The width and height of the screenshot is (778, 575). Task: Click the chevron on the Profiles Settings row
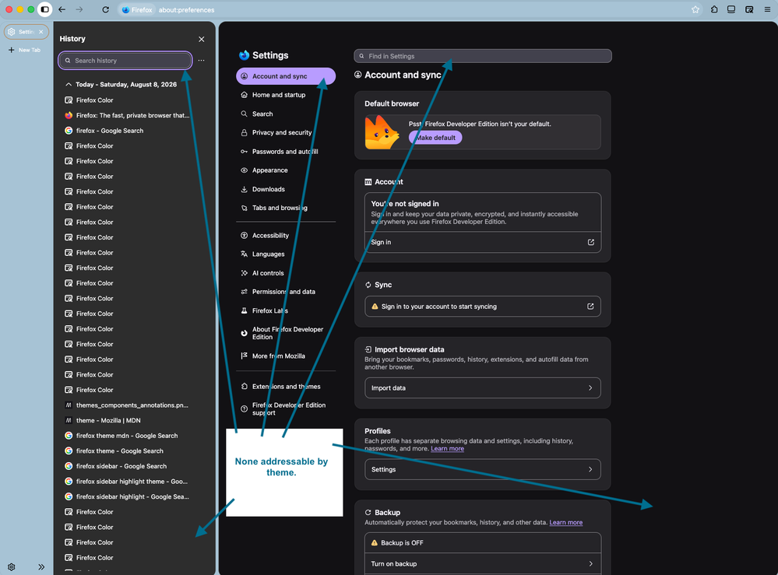[x=590, y=469]
